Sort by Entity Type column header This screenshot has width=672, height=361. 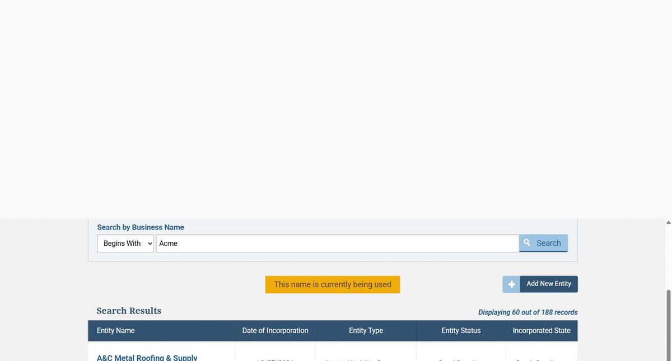[x=366, y=331]
